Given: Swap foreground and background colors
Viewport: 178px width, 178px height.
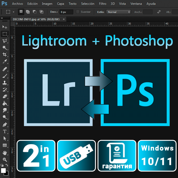Looking at the screenshot, I should pyautogui.click(x=7, y=165).
